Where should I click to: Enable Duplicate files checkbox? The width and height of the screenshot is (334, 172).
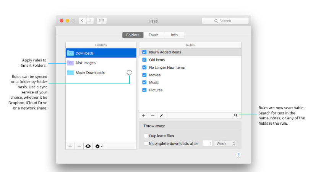[146, 136]
